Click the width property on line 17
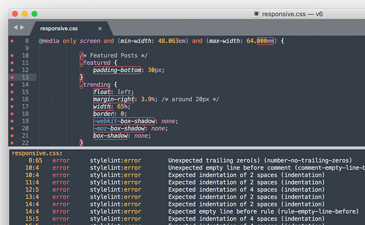This screenshot has height=225, width=365. pyautogui.click(x=102, y=107)
